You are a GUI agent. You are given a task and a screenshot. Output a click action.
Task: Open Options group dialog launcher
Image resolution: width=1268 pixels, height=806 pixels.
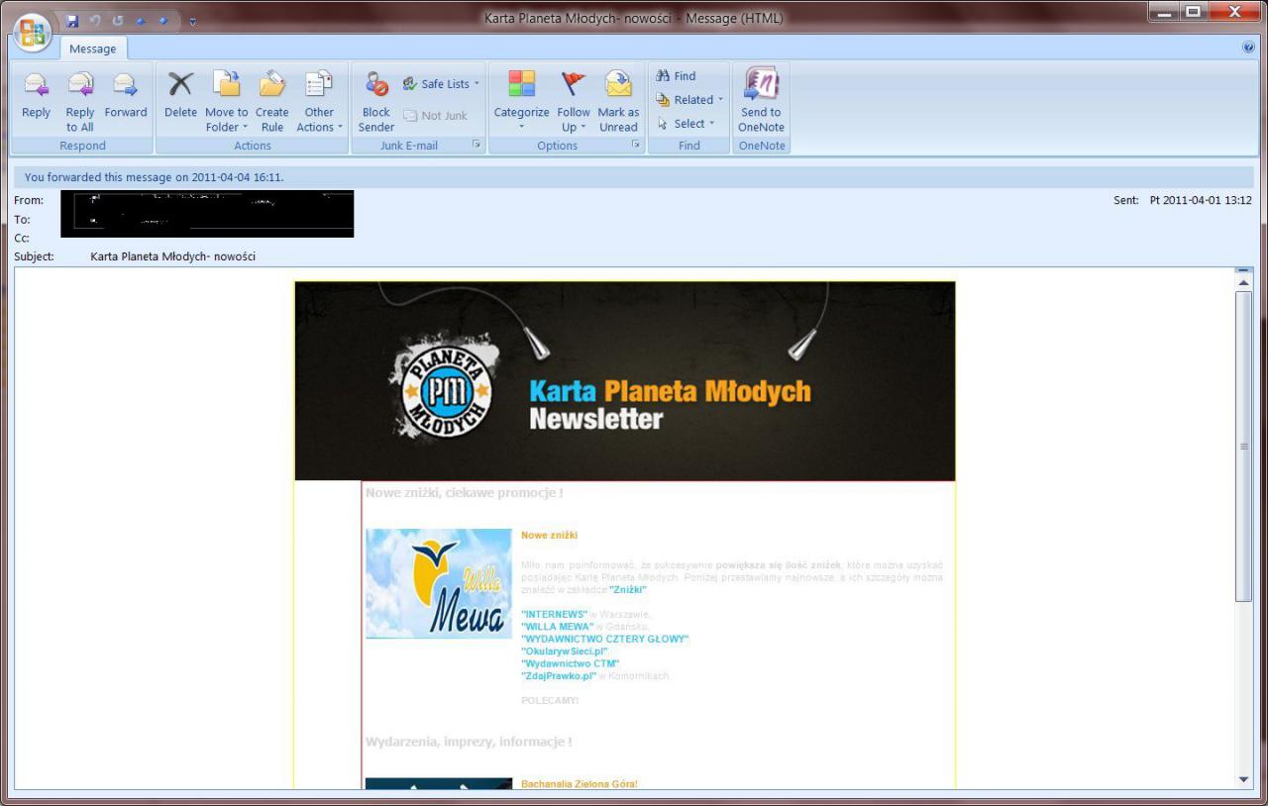click(636, 145)
